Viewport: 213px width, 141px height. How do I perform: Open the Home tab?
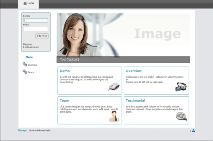point(30,4)
